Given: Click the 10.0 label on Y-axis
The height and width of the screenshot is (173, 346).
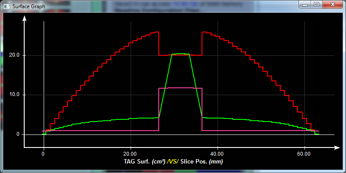Looking at the screenshot, I should [14, 95].
